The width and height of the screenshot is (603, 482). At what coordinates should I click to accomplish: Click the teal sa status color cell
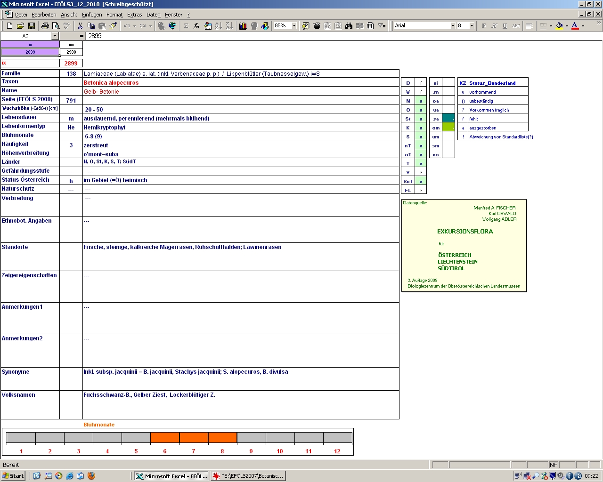point(448,119)
